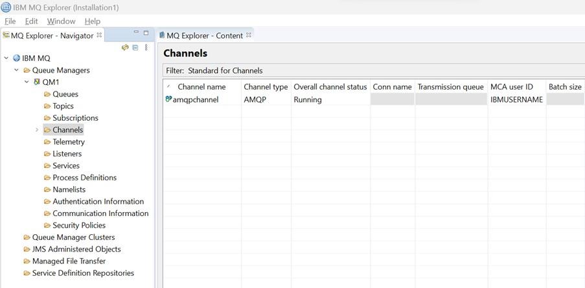Click the Authentication Information folder icon
The image size is (585, 288).
tap(47, 202)
